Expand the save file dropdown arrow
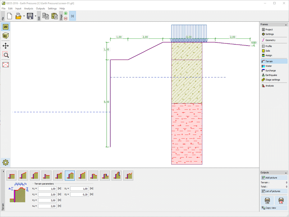 click(x=35, y=16)
